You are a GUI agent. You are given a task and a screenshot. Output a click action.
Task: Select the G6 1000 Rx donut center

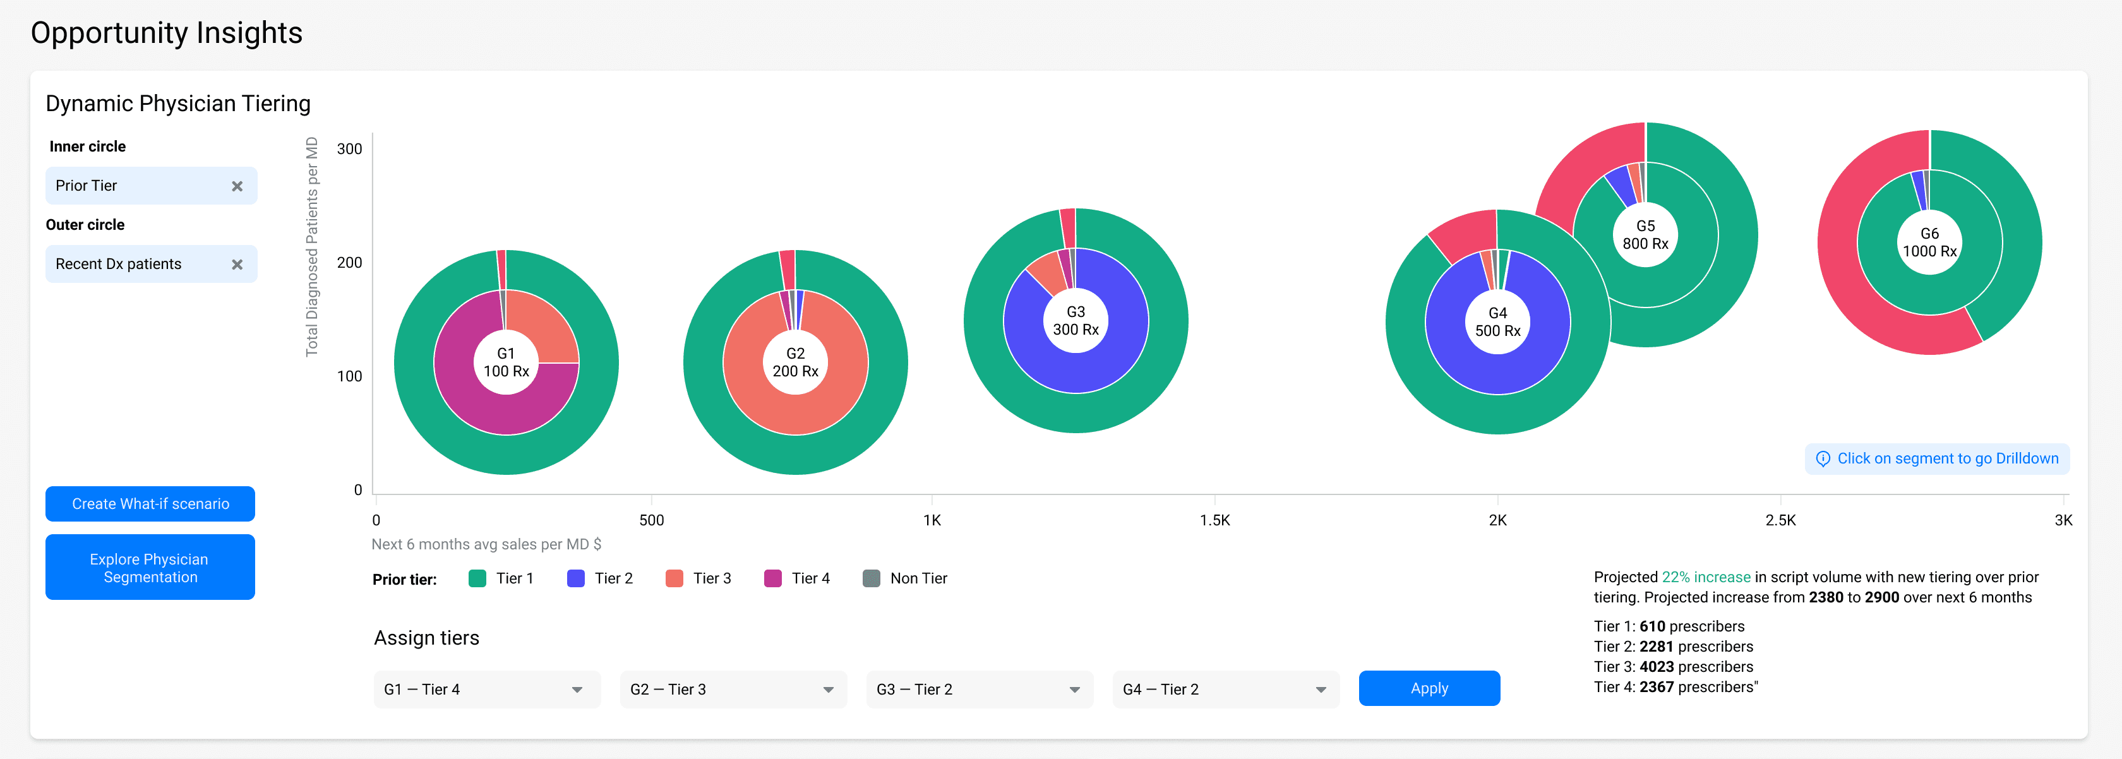coord(1929,242)
